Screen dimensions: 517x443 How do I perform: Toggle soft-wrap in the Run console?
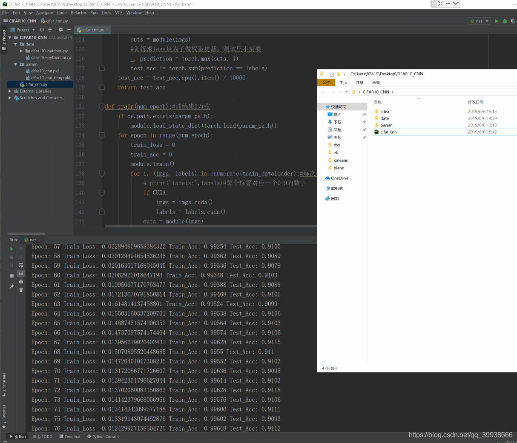tap(21, 265)
